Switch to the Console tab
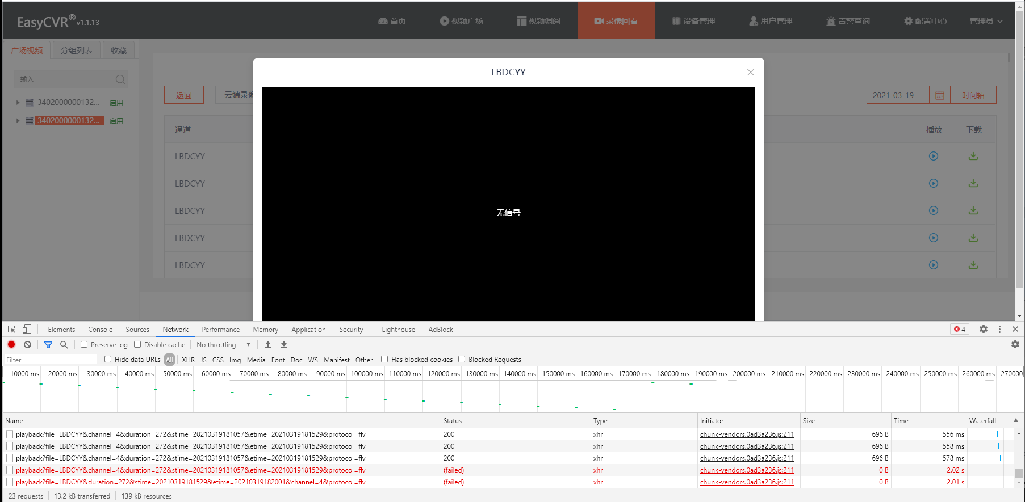1025x502 pixels. click(101, 329)
